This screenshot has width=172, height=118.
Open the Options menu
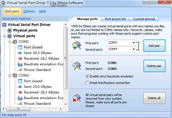click(29, 11)
